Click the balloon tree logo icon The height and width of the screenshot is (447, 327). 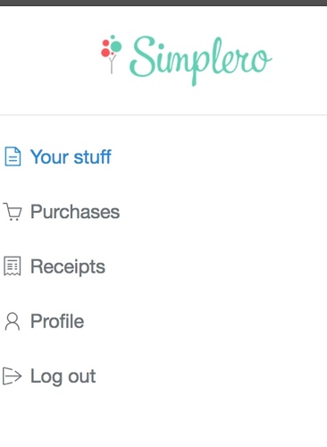click(112, 55)
